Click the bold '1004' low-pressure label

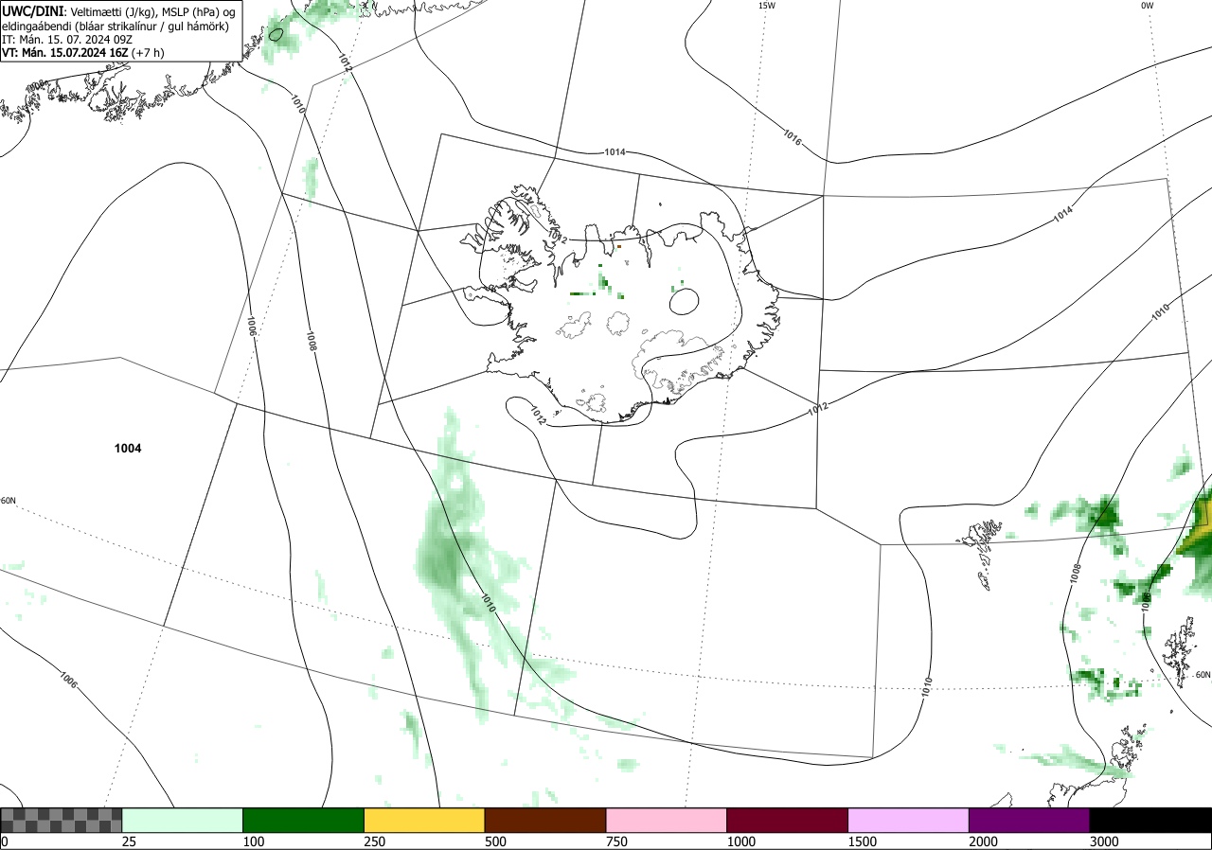pyautogui.click(x=127, y=449)
